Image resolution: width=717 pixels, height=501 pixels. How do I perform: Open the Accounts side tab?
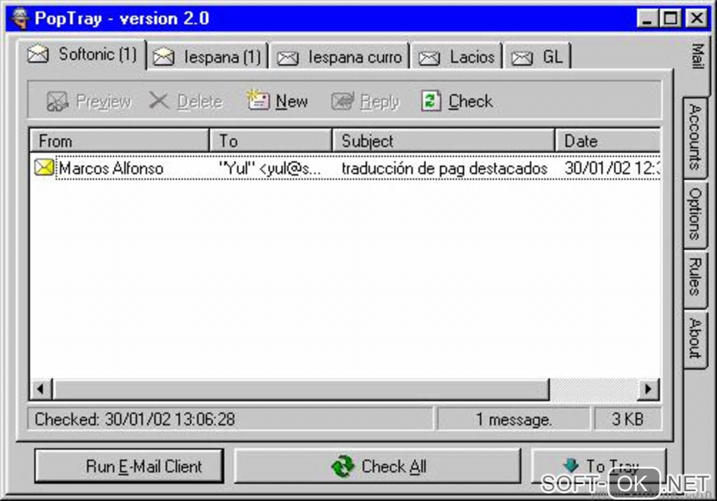tap(695, 137)
